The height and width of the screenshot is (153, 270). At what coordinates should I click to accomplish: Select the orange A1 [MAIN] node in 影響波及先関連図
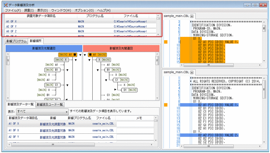tap(97, 55)
